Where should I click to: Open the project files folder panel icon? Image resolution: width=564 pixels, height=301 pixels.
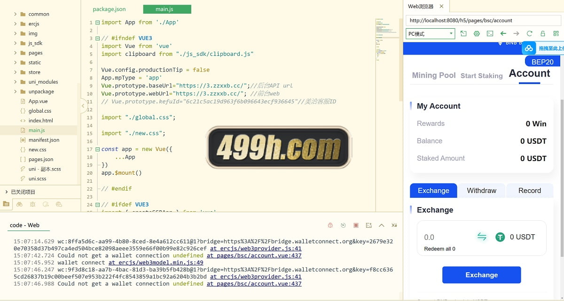(6, 204)
